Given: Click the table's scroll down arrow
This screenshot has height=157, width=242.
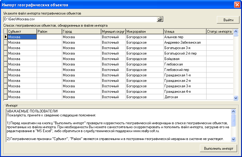Looking at the screenshot, I should [236, 98].
